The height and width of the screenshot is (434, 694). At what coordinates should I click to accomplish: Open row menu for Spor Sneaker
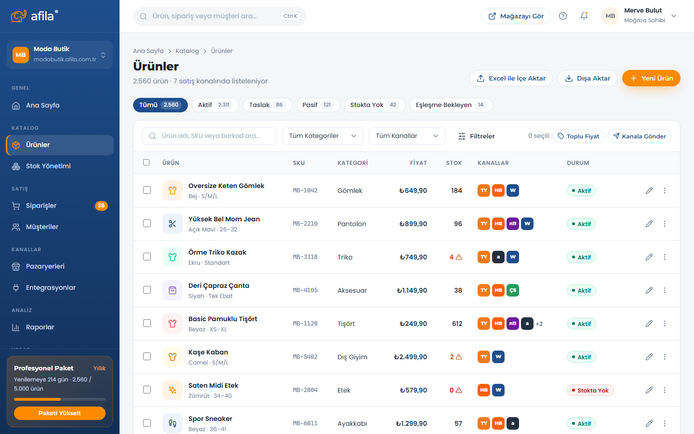665,423
